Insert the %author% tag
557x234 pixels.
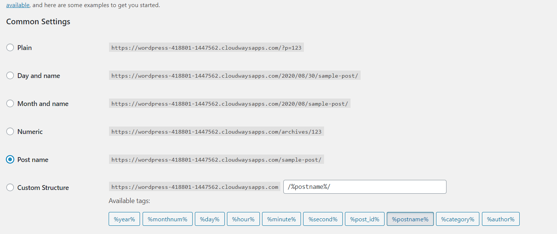[x=501, y=219]
